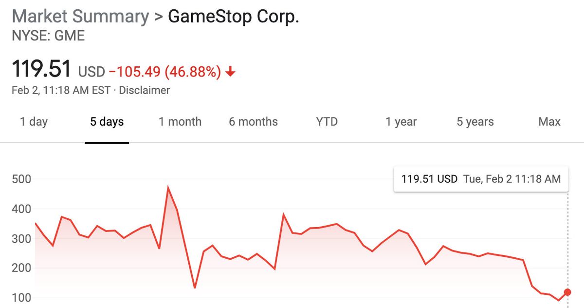
Task: Click the chart tooltip showing 119.51 USD
Action: coord(482,179)
